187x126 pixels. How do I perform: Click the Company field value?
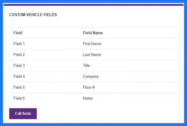click(x=91, y=77)
